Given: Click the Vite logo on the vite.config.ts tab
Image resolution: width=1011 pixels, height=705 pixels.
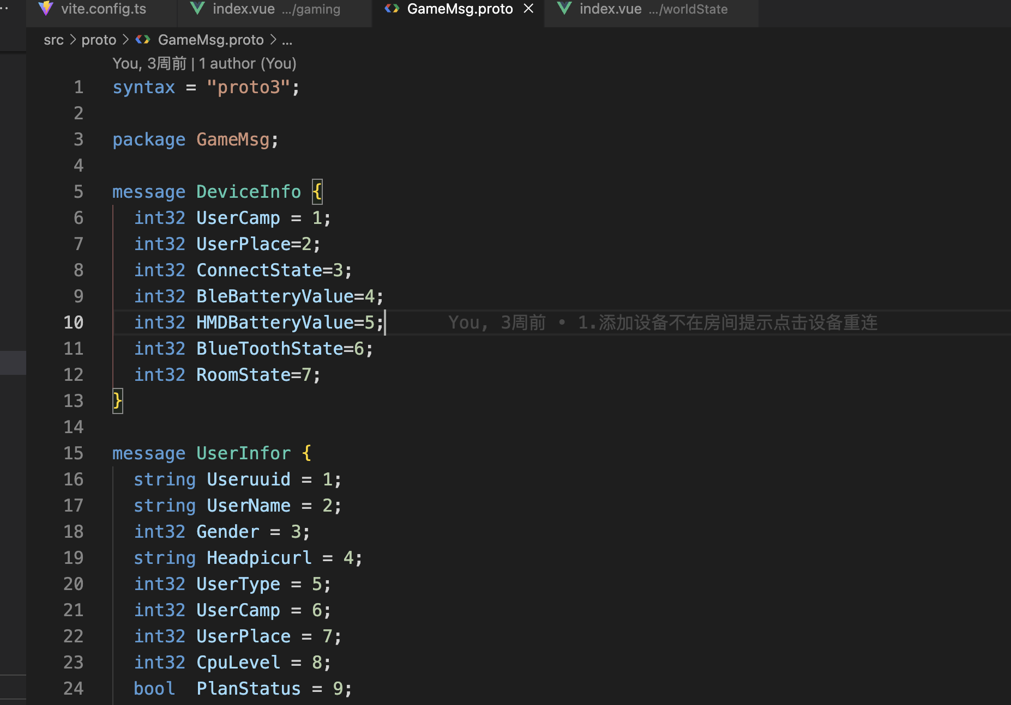Looking at the screenshot, I should click(45, 9).
